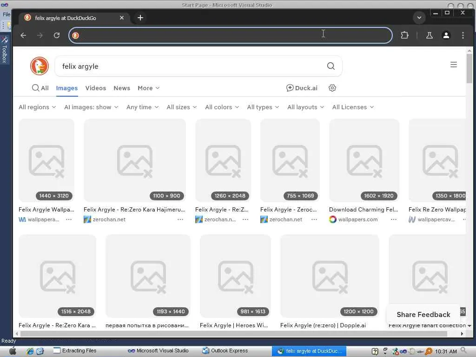Click the browser forward arrow
The image size is (476, 357).
(40, 35)
